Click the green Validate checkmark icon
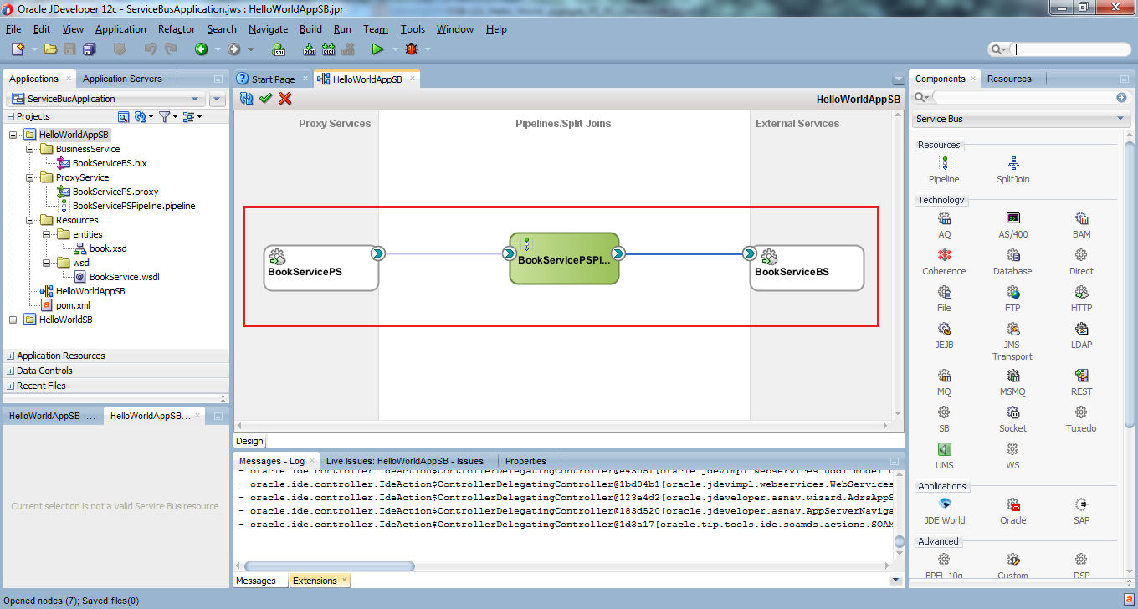The width and height of the screenshot is (1138, 609). pyautogui.click(x=266, y=99)
